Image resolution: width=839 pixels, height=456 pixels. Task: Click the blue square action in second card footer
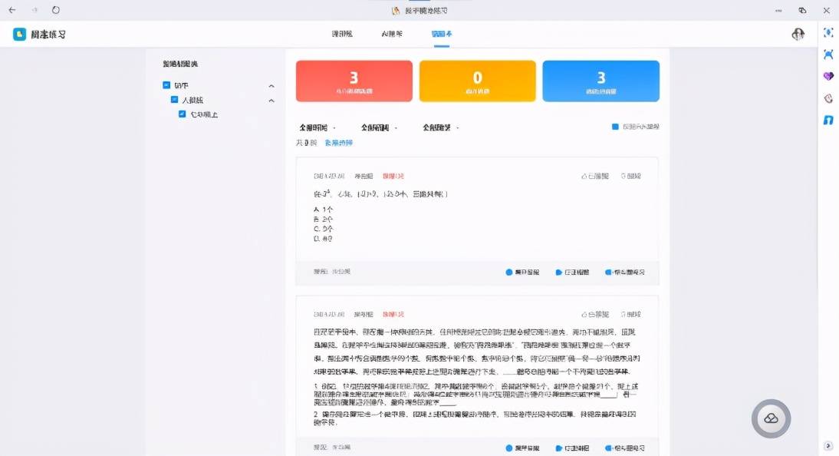coord(624,448)
